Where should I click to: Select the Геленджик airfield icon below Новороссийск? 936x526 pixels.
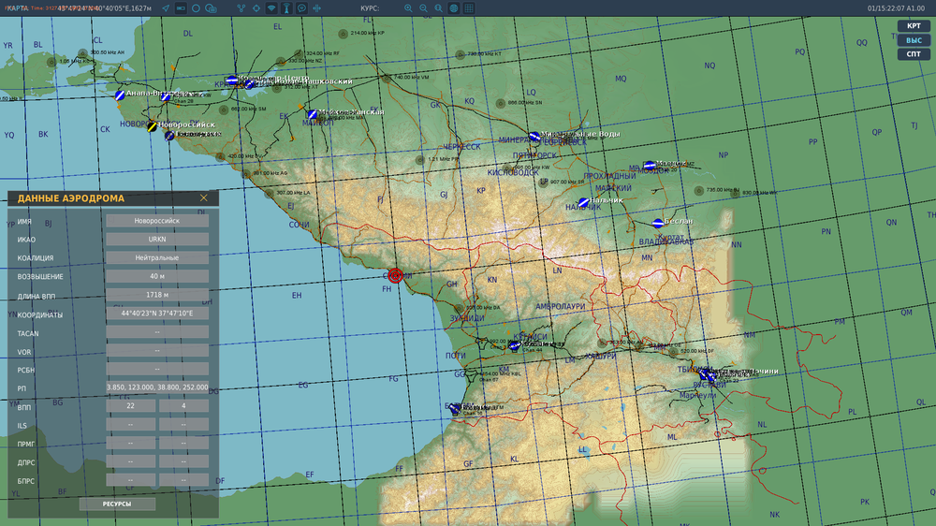(169, 136)
